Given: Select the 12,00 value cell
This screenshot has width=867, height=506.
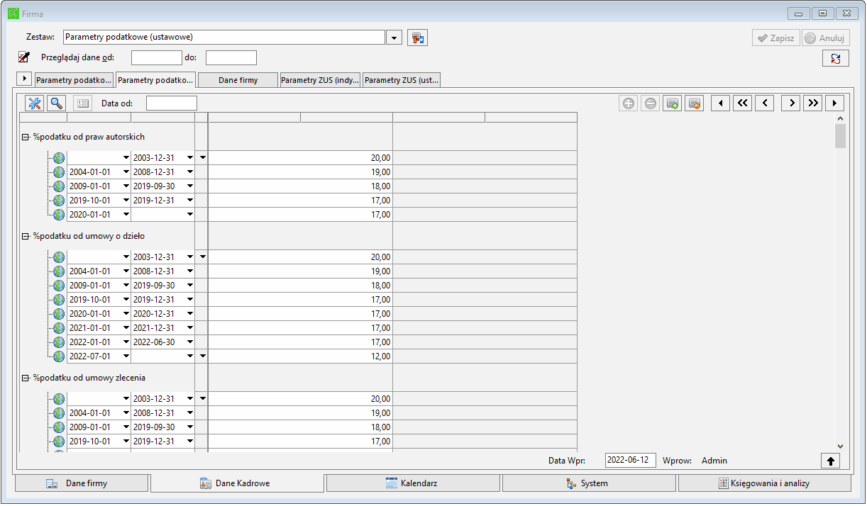Looking at the screenshot, I should (300, 356).
